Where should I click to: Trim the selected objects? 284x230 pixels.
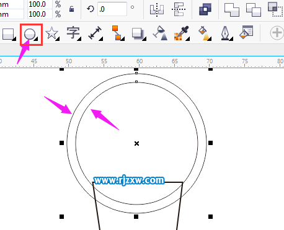coord(254,9)
